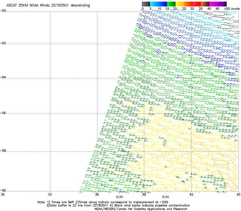The image size is (241, 211).
Task: Click the 6:34 time marker between longitudes 36 and 39
Action: pyautogui.click(x=120, y=197)
